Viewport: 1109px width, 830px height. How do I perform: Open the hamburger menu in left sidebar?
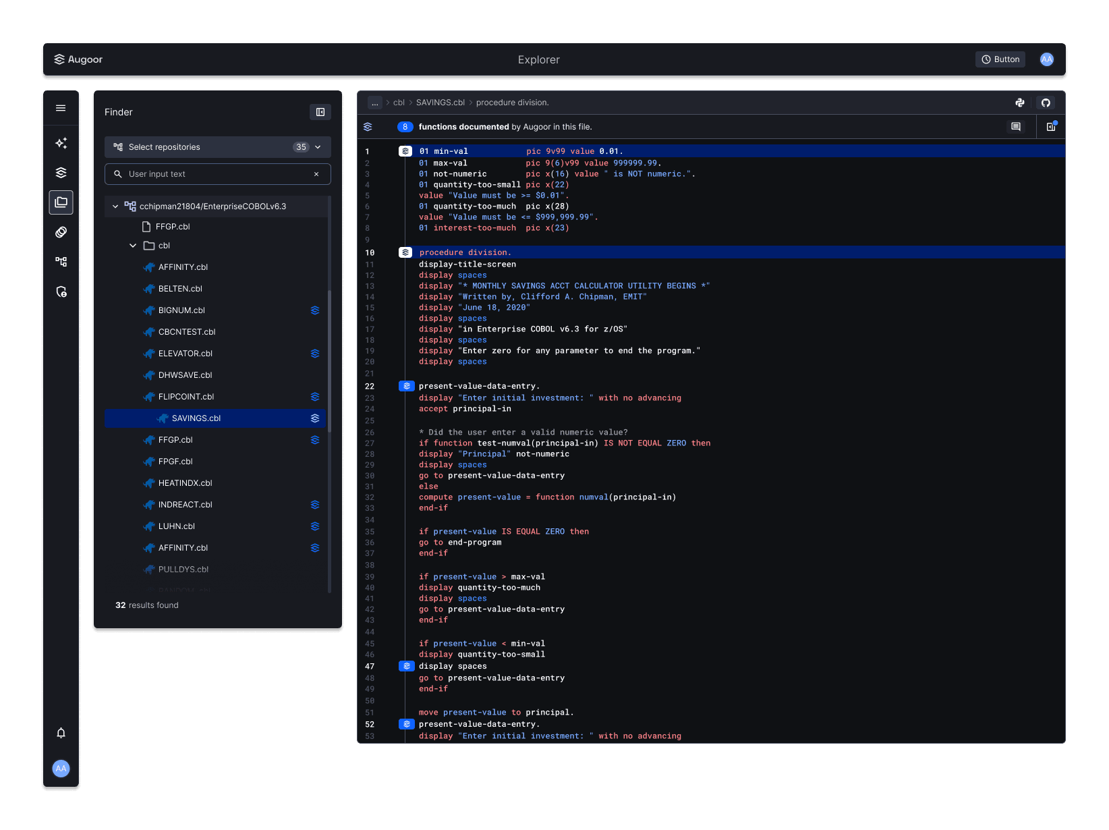(x=61, y=108)
